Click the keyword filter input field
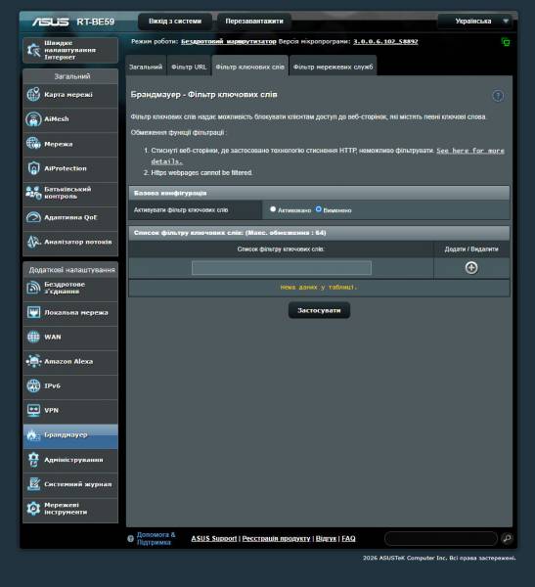The height and width of the screenshot is (587, 535). click(282, 268)
